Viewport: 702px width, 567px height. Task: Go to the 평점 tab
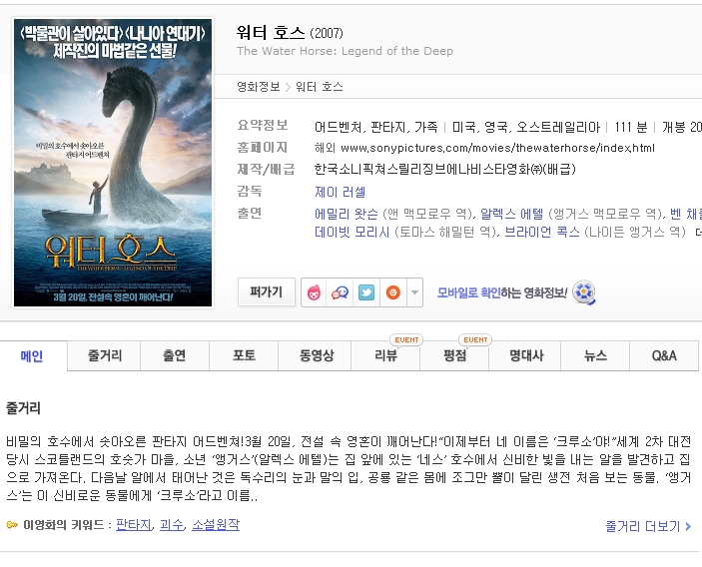[x=454, y=355]
